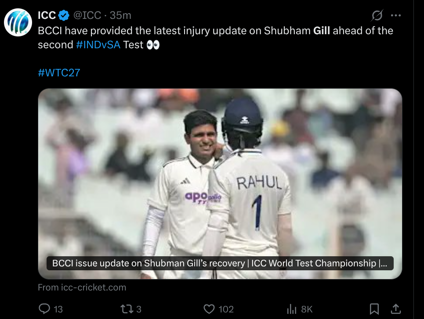Viewport: 424px width, 319px height.
Task: Open the ICC display name link
Action: pyautogui.click(x=47, y=16)
